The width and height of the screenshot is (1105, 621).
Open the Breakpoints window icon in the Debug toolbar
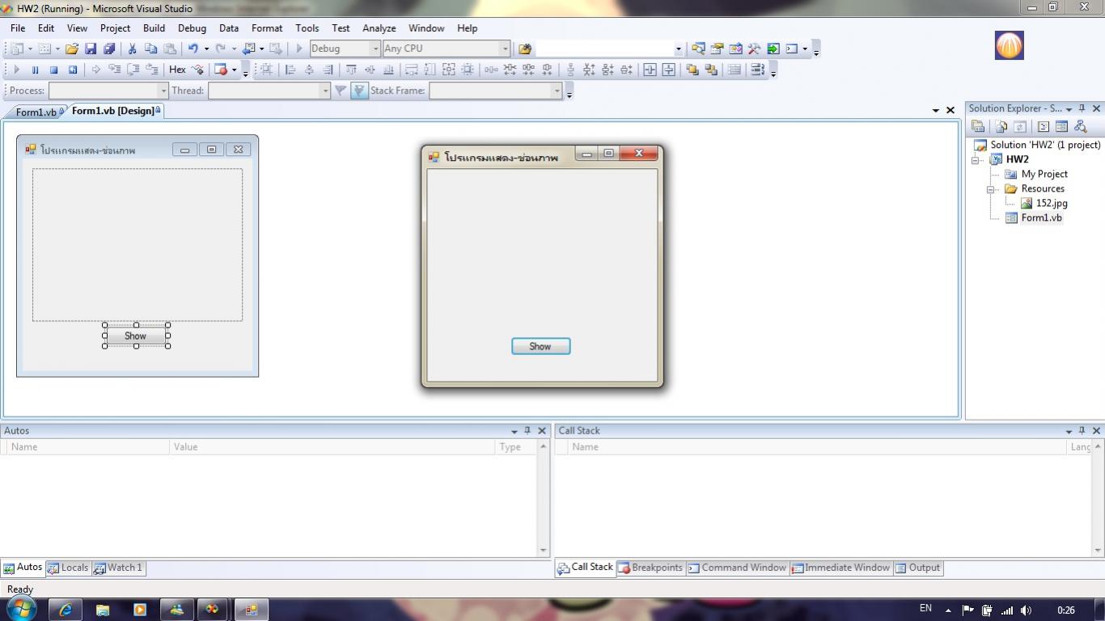coord(221,70)
